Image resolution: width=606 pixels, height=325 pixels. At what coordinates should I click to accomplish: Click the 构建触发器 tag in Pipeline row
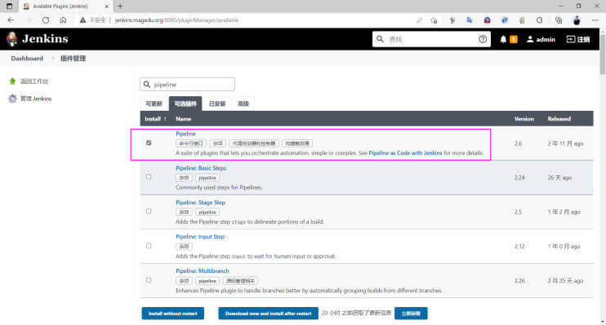coord(297,143)
